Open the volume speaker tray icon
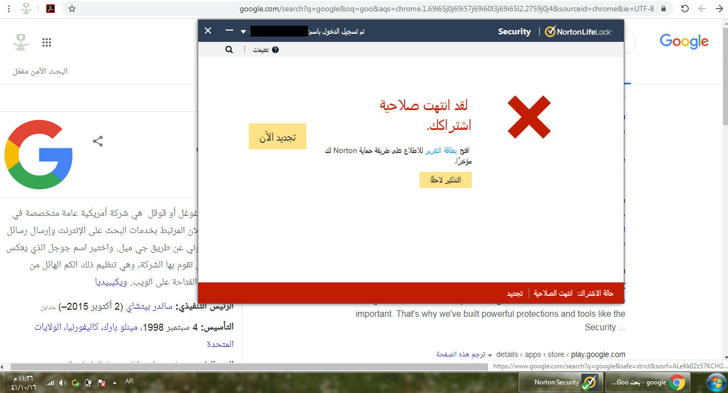728x393 pixels. (x=63, y=383)
